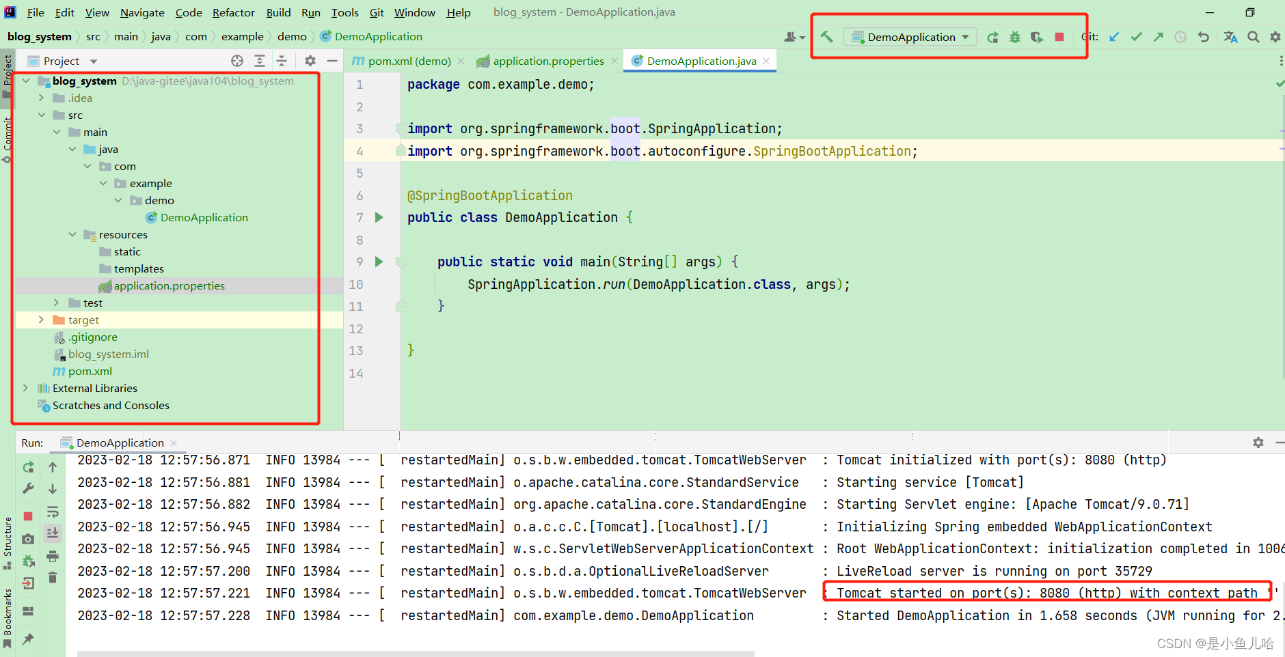Open the Navigate menu
The width and height of the screenshot is (1285, 657).
point(142,12)
